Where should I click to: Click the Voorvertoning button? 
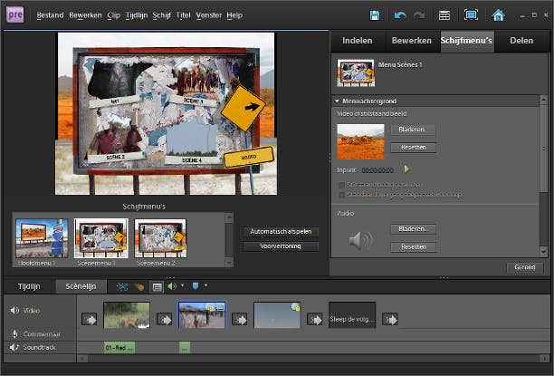point(281,246)
